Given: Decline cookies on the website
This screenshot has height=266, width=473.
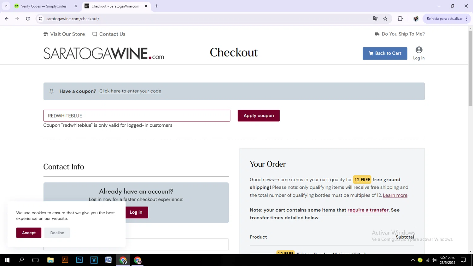Looking at the screenshot, I should coord(57,233).
